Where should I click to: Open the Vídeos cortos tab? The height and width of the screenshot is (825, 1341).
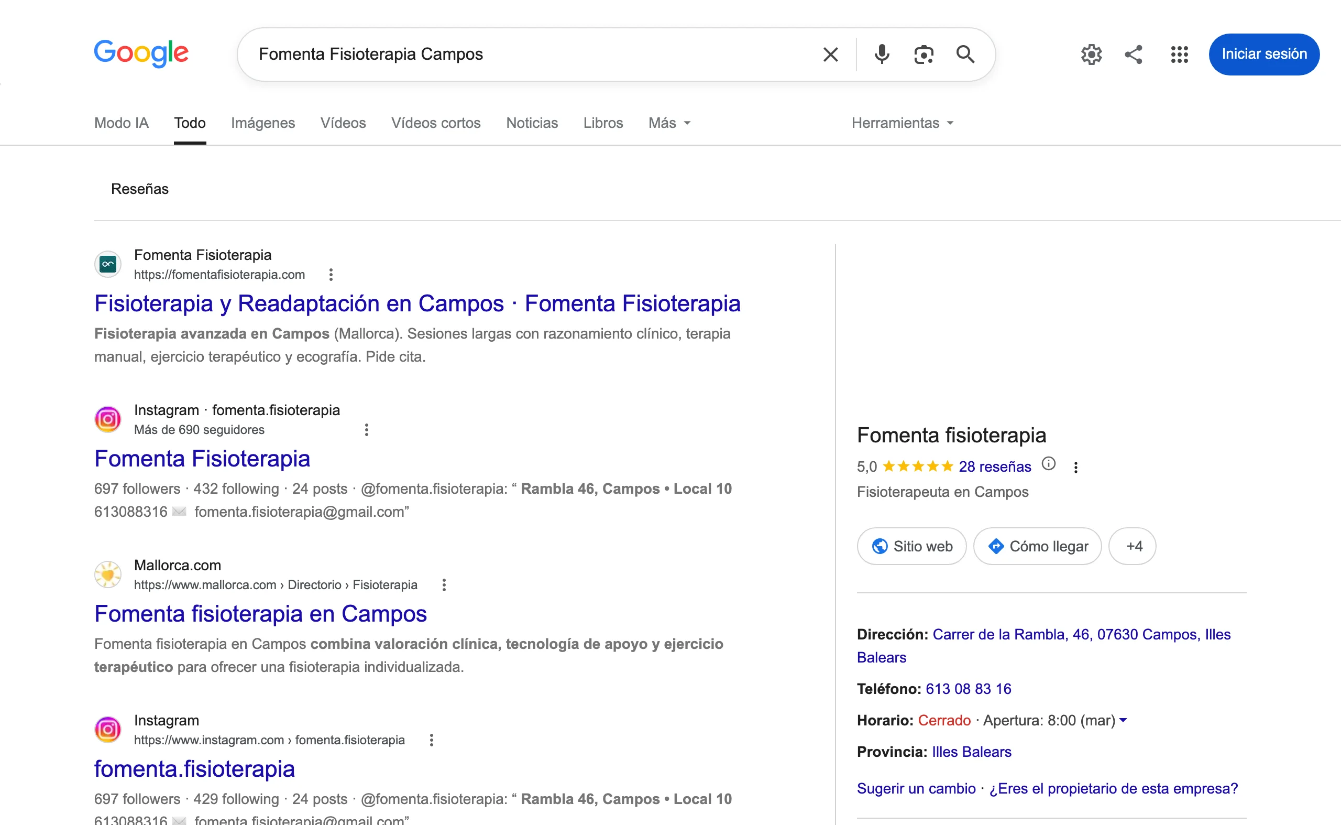click(x=436, y=123)
